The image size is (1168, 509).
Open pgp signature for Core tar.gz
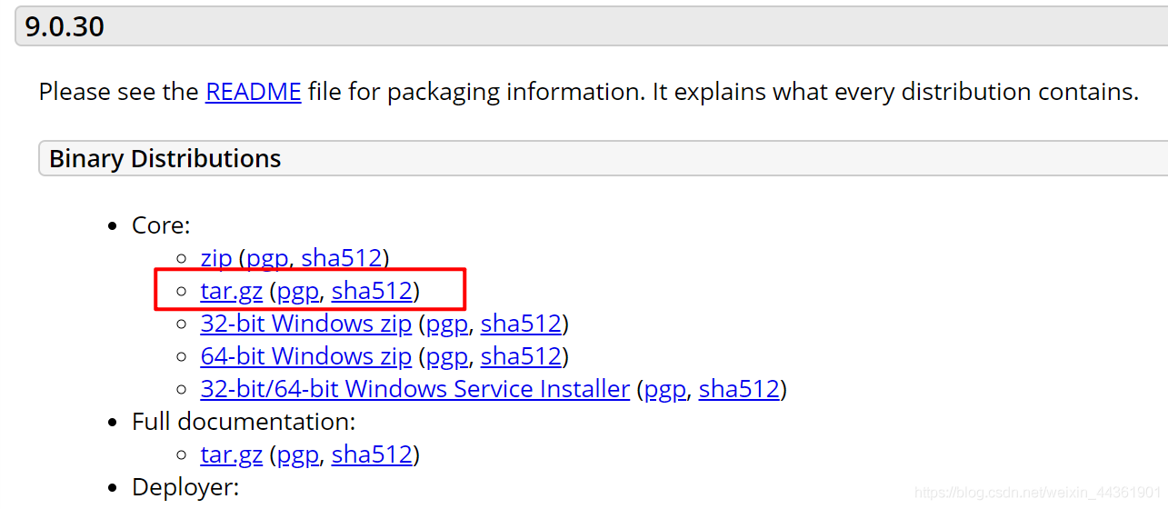pos(298,291)
